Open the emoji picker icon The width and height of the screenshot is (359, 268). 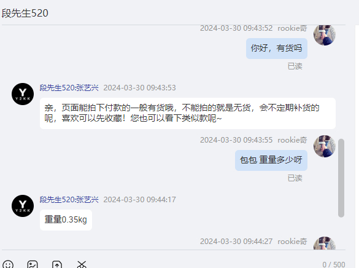(8, 264)
